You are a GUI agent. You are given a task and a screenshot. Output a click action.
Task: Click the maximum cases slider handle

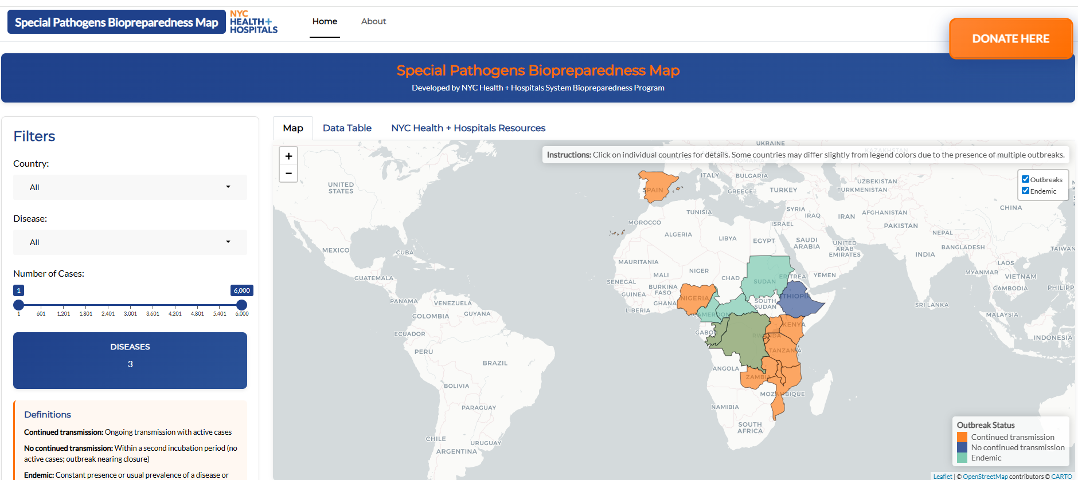tap(242, 305)
